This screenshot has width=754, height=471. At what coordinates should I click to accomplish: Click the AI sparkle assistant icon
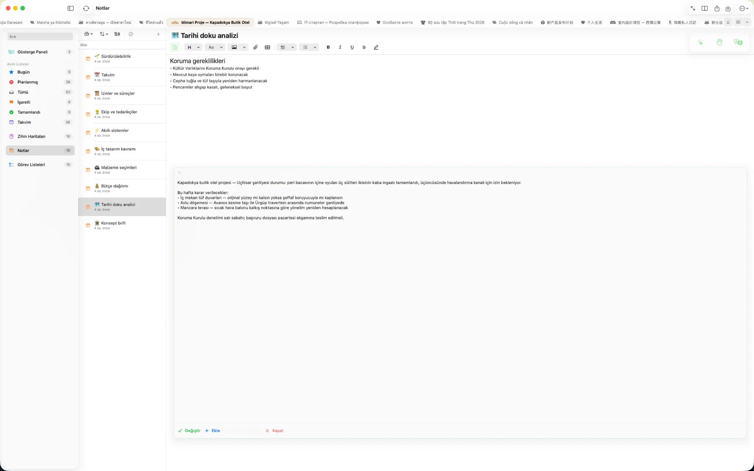point(700,42)
